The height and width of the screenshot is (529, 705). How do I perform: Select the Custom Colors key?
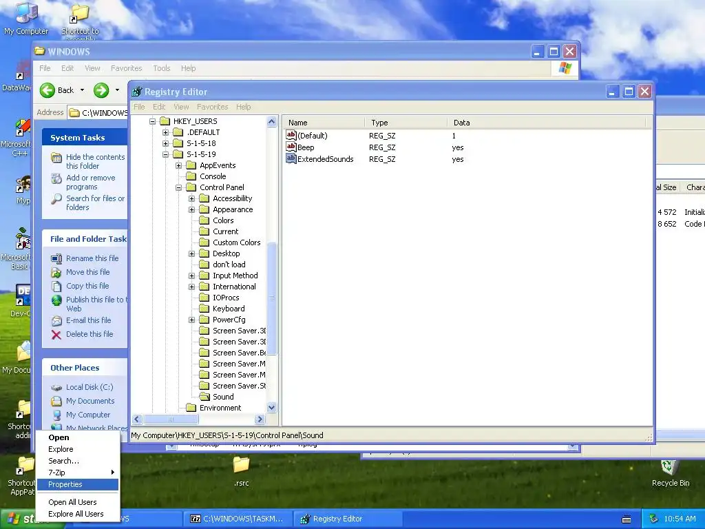coord(237,242)
